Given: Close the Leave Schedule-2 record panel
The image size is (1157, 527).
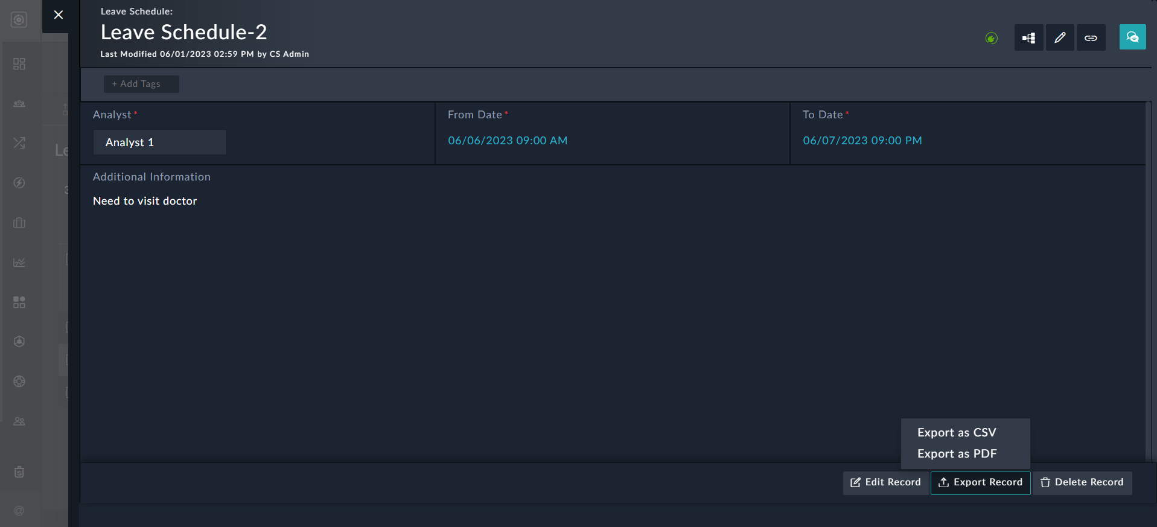Looking at the screenshot, I should [x=59, y=15].
